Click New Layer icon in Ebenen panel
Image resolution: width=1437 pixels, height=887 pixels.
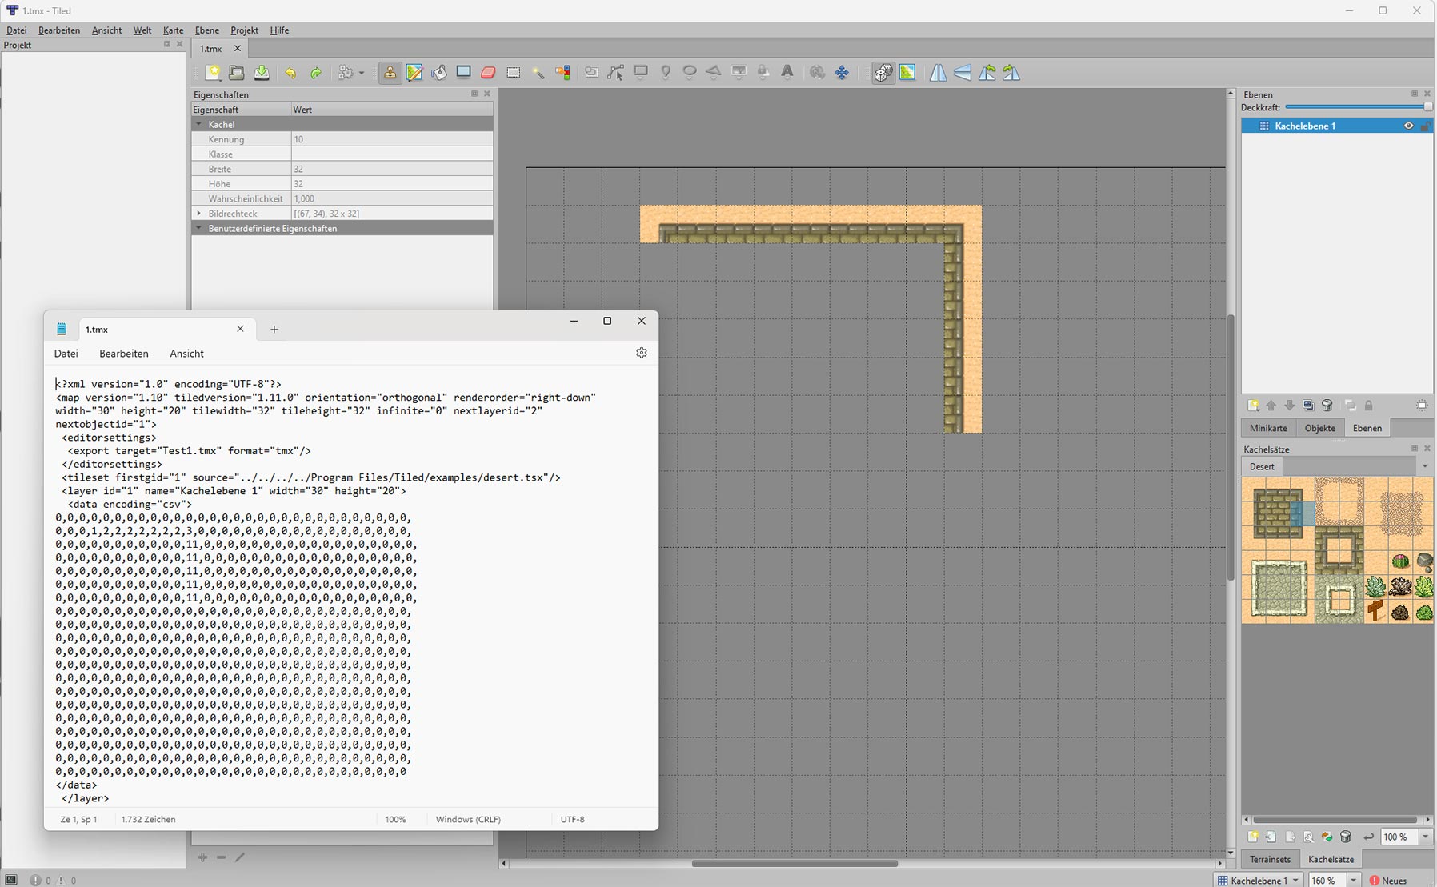pyautogui.click(x=1253, y=406)
